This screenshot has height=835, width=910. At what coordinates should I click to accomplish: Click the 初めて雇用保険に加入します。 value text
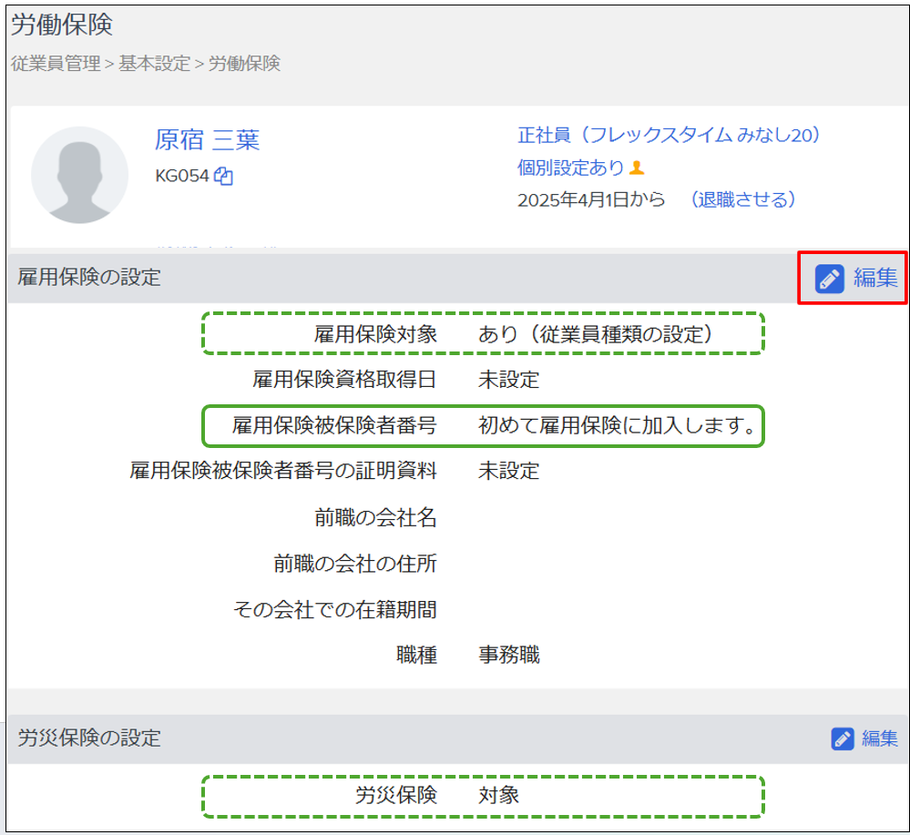coord(619,425)
